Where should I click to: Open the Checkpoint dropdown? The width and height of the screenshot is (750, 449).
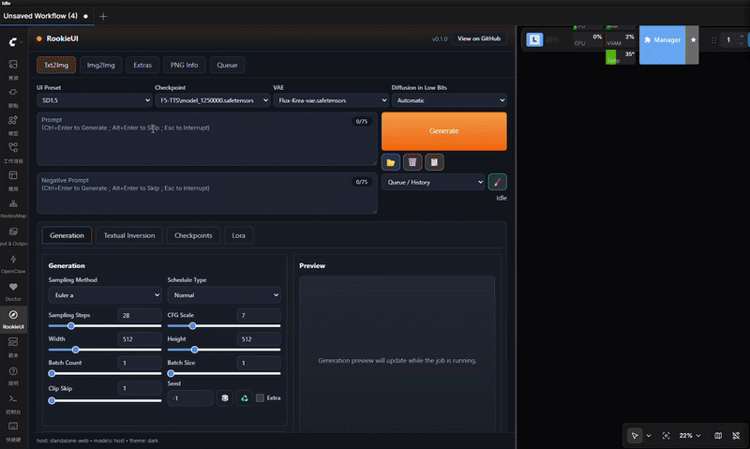[x=213, y=100]
